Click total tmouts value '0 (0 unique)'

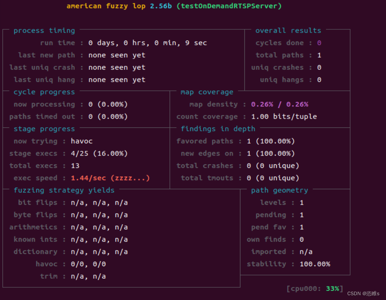(x=273, y=178)
